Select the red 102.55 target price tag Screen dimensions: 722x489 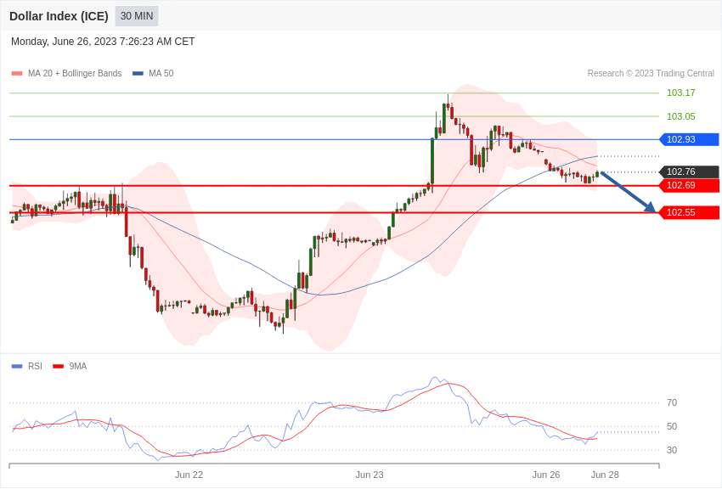689,212
